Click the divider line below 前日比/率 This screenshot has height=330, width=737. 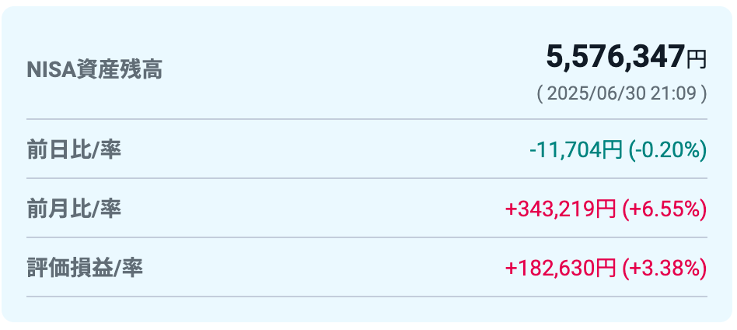point(367,178)
